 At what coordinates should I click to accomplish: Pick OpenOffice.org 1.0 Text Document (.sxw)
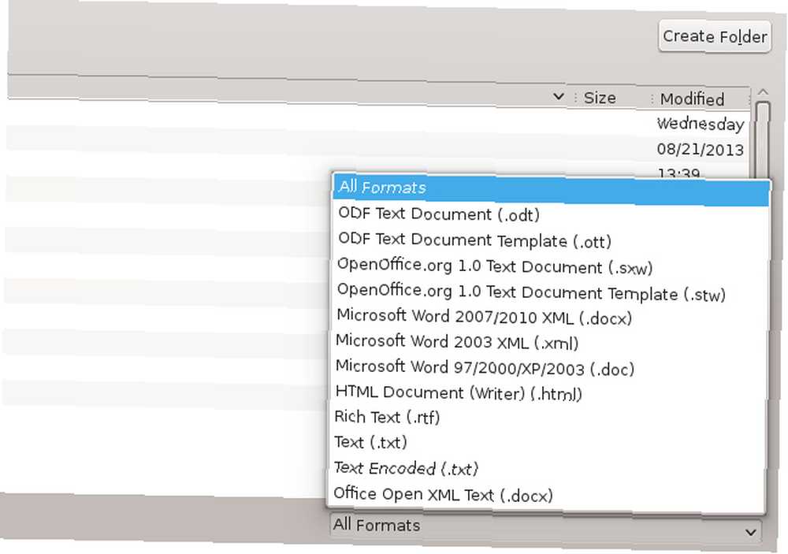[549, 266]
